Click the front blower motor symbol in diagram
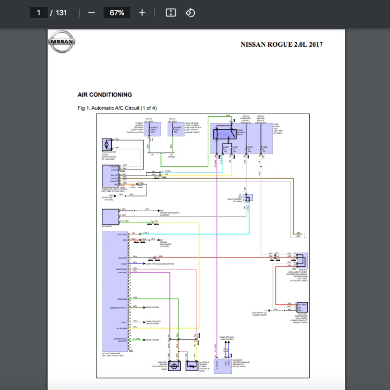 click(107, 144)
